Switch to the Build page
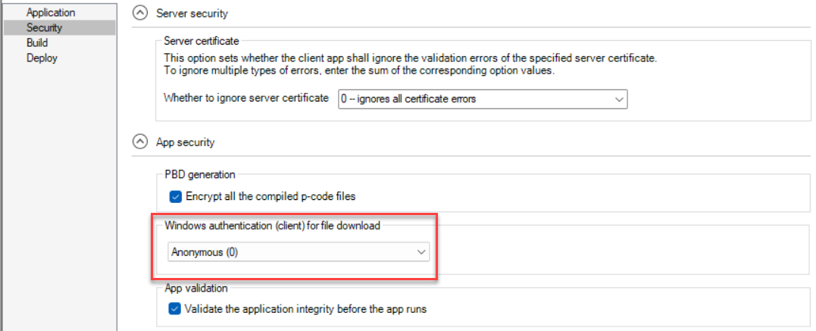Viewport: 816px width, 331px height. (x=37, y=43)
